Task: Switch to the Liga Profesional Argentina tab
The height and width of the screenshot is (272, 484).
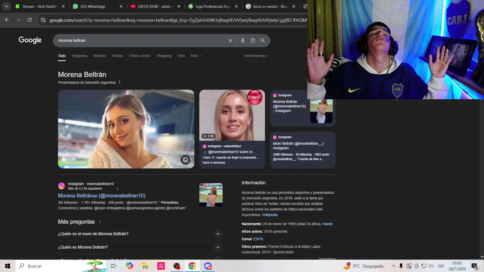Action: 213,6
